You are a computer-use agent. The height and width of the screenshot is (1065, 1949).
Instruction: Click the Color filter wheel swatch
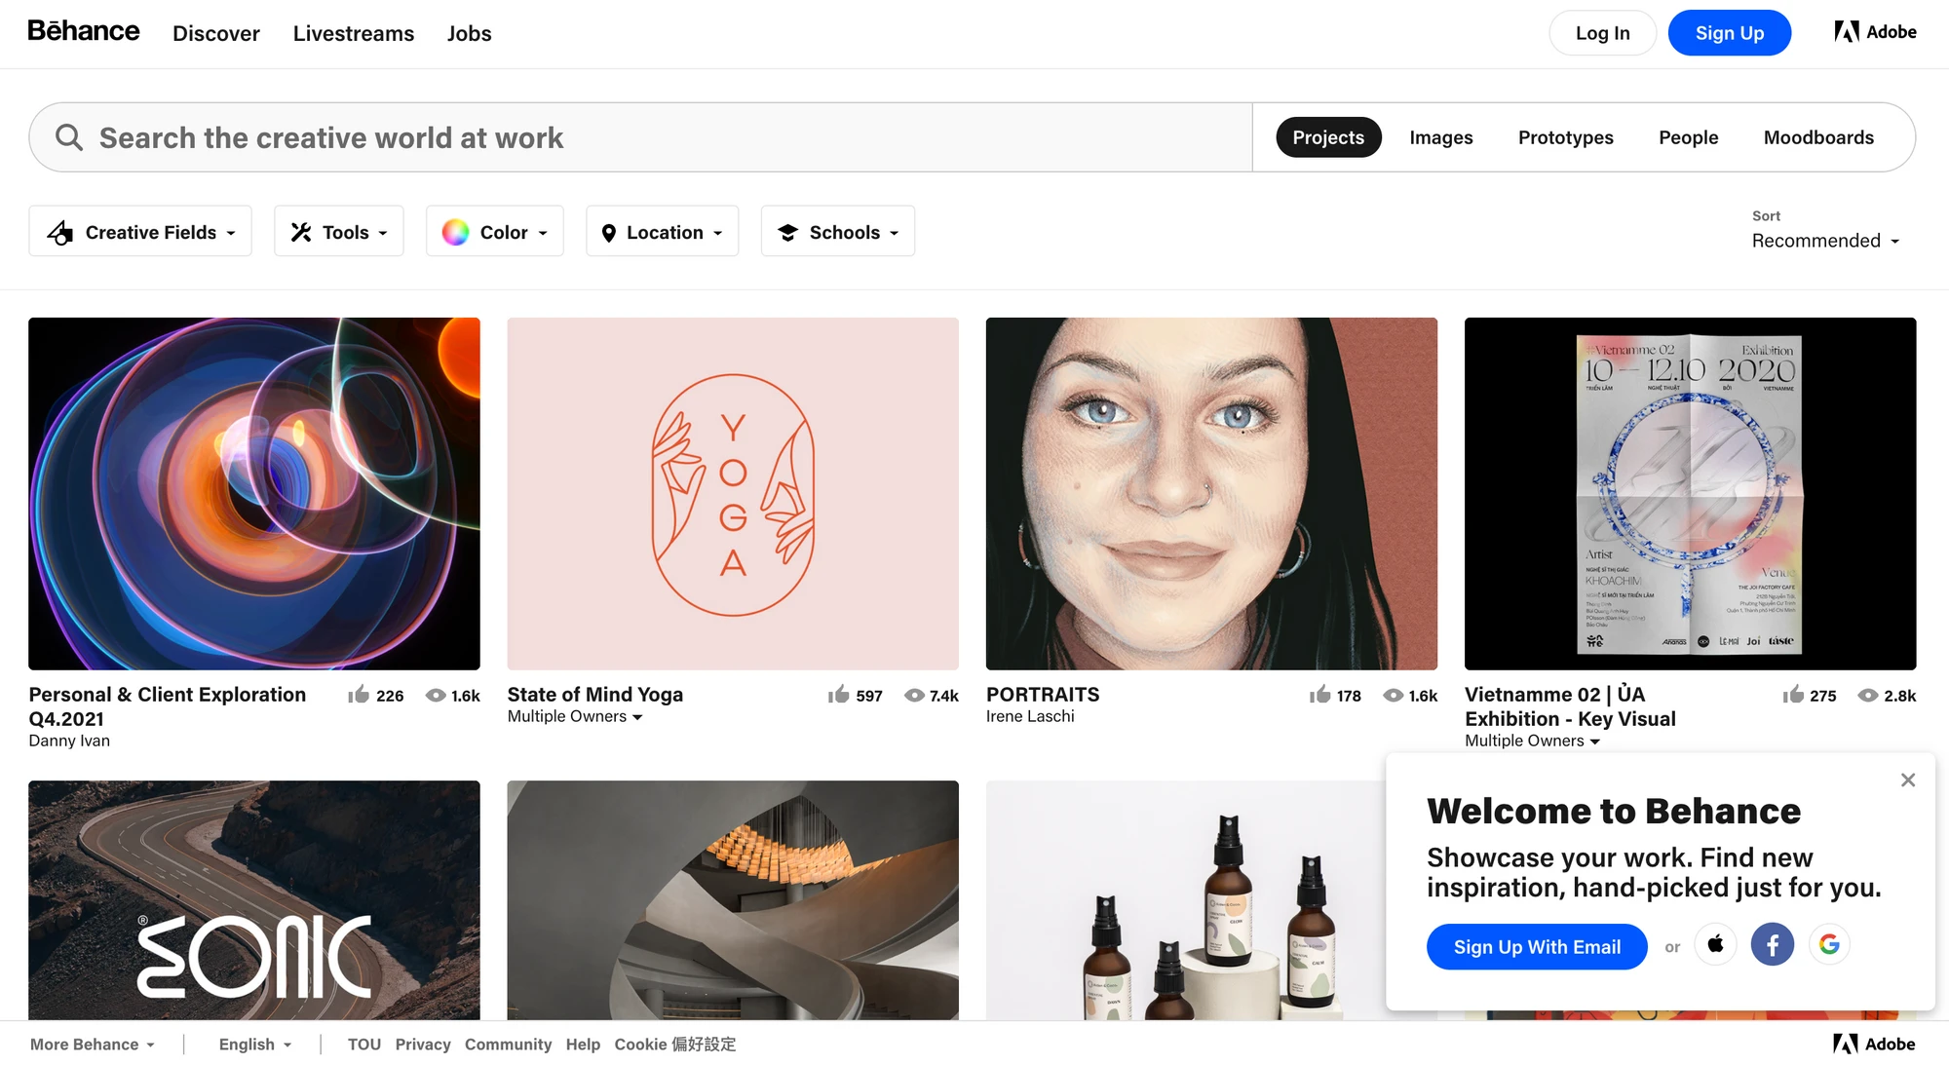coord(454,232)
